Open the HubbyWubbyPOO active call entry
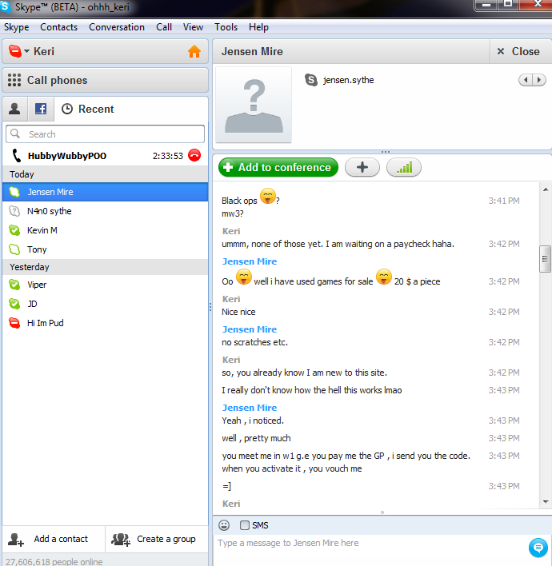The width and height of the screenshot is (552, 566). [x=105, y=156]
